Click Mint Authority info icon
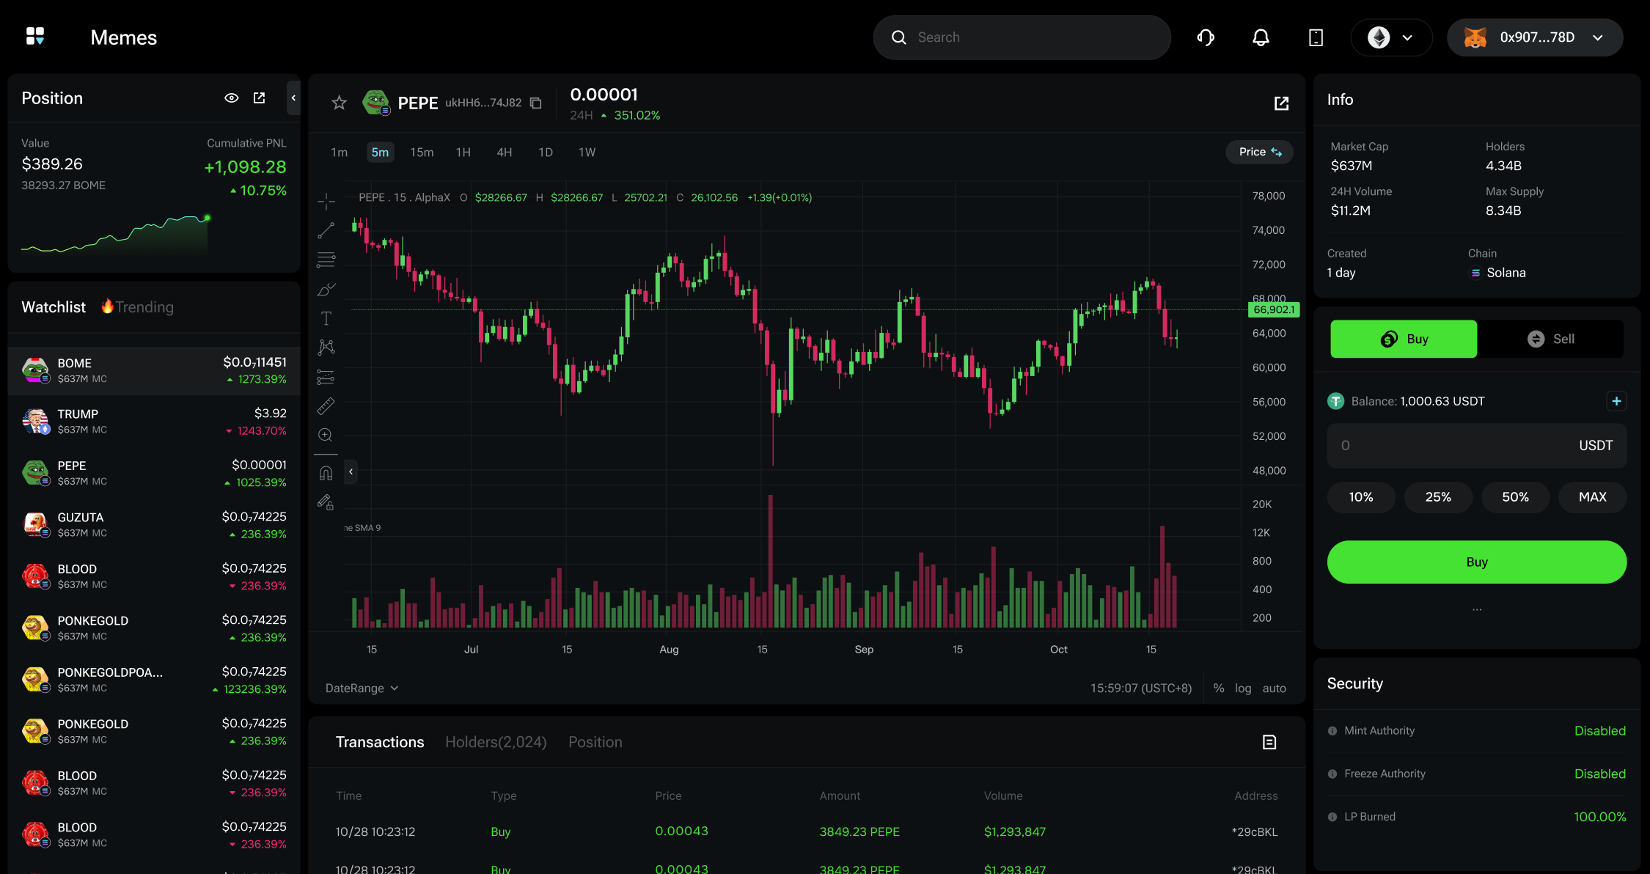 (1332, 731)
